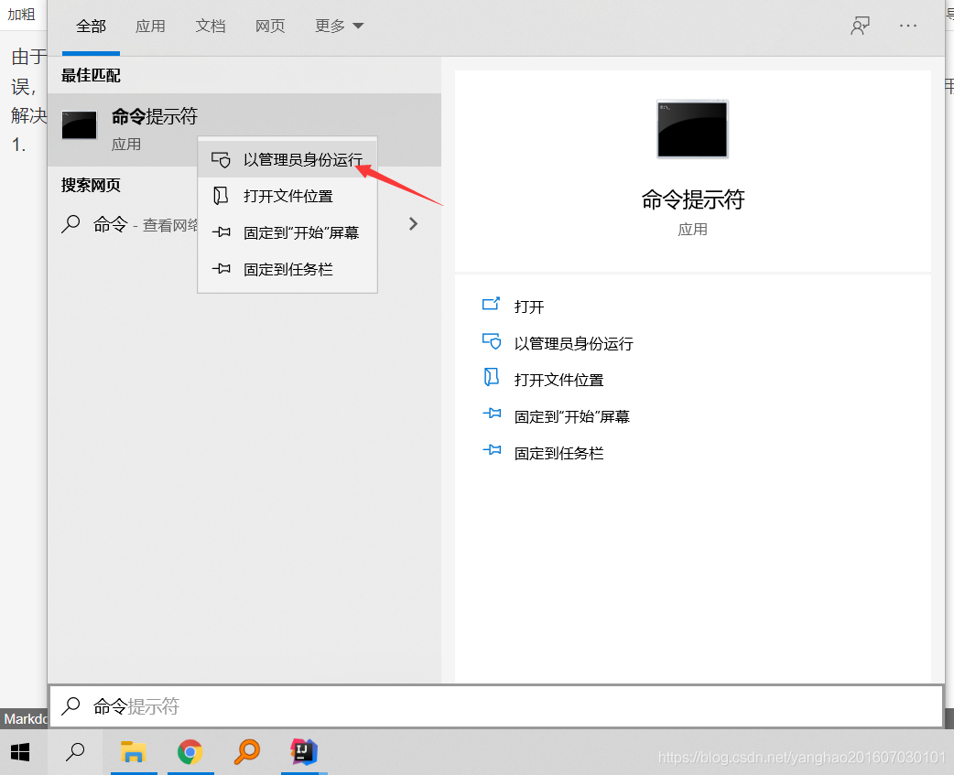954x775 pixels.
Task: Click 打开 in the right details pane
Action: pos(528,307)
